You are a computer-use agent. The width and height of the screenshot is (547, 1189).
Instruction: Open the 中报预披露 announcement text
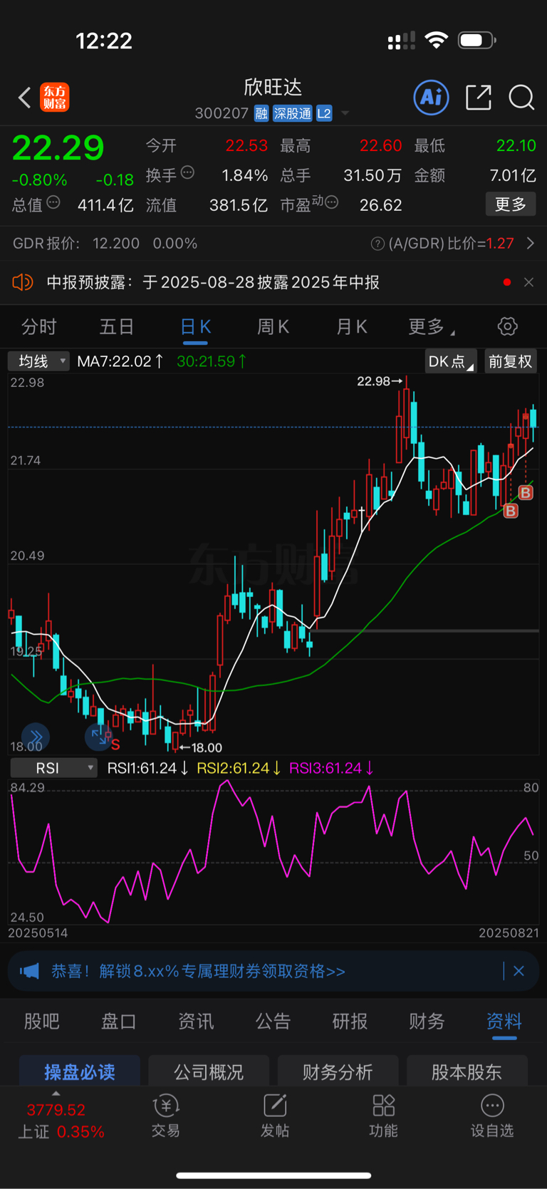[213, 282]
